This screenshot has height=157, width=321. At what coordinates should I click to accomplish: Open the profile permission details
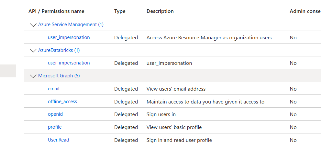point(55,127)
